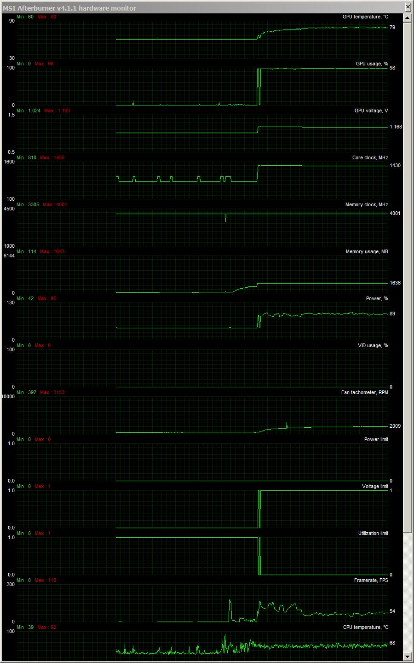Click the 130 axis label on power graph
The height and width of the screenshot is (663, 414).
point(10,302)
